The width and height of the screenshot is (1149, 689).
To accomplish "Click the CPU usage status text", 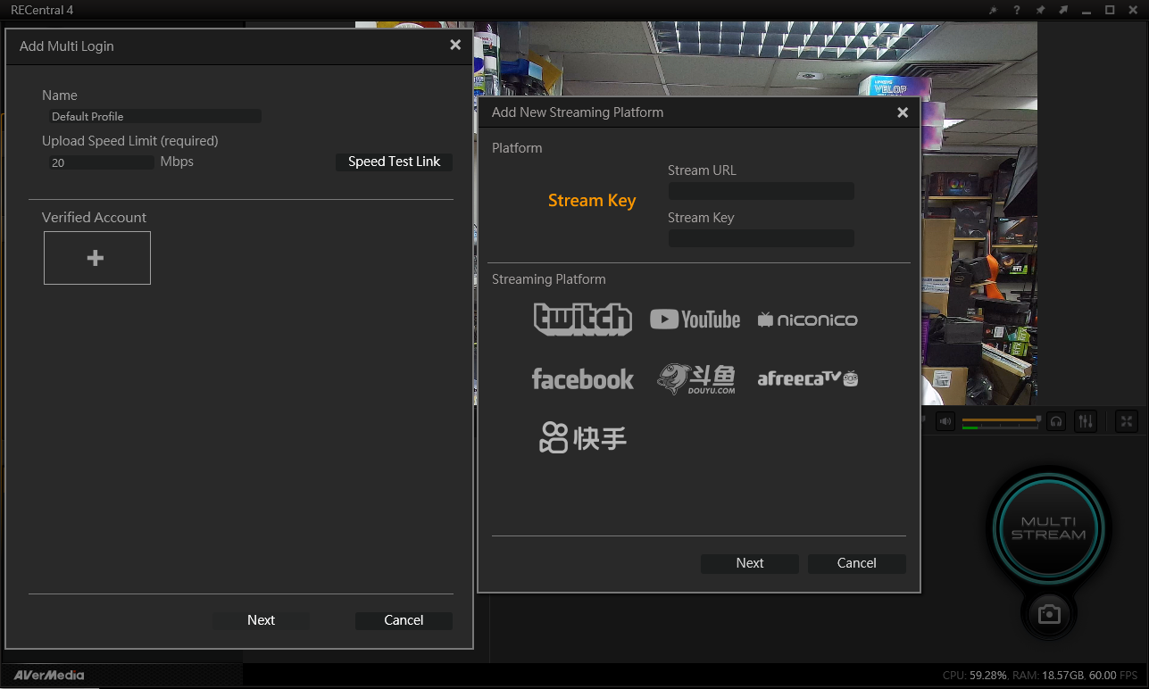I will (x=975, y=676).
